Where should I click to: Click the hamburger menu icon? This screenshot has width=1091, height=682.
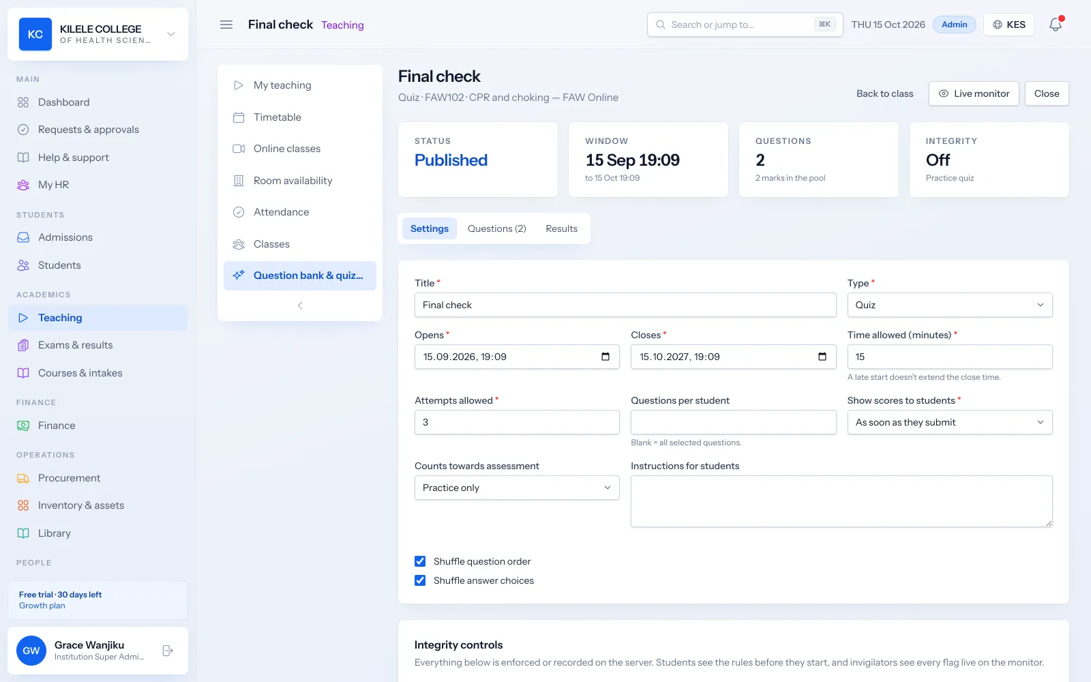(226, 25)
